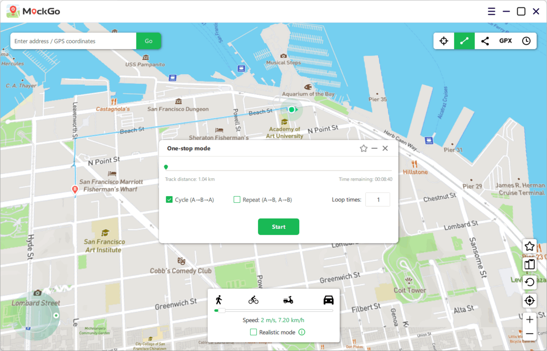Click the Pier 35 map label
The width and height of the screenshot is (547, 351).
[378, 99]
